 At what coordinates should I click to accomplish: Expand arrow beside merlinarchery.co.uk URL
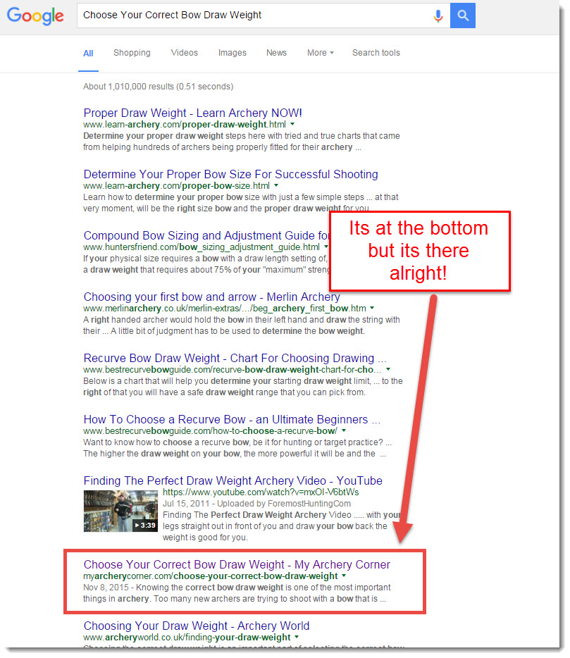coord(372,308)
